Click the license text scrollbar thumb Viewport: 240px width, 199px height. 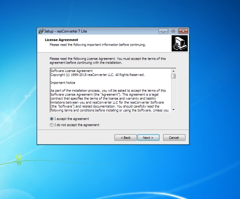click(173, 76)
